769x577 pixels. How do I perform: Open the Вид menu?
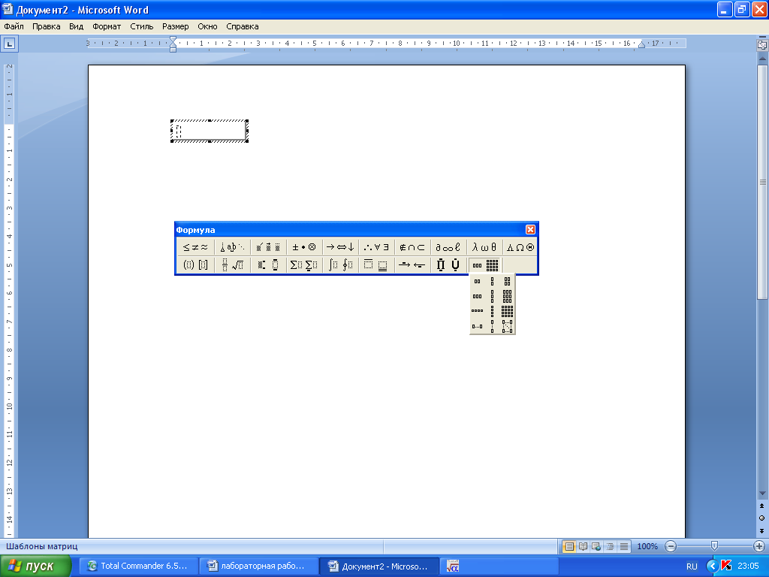[x=76, y=26]
